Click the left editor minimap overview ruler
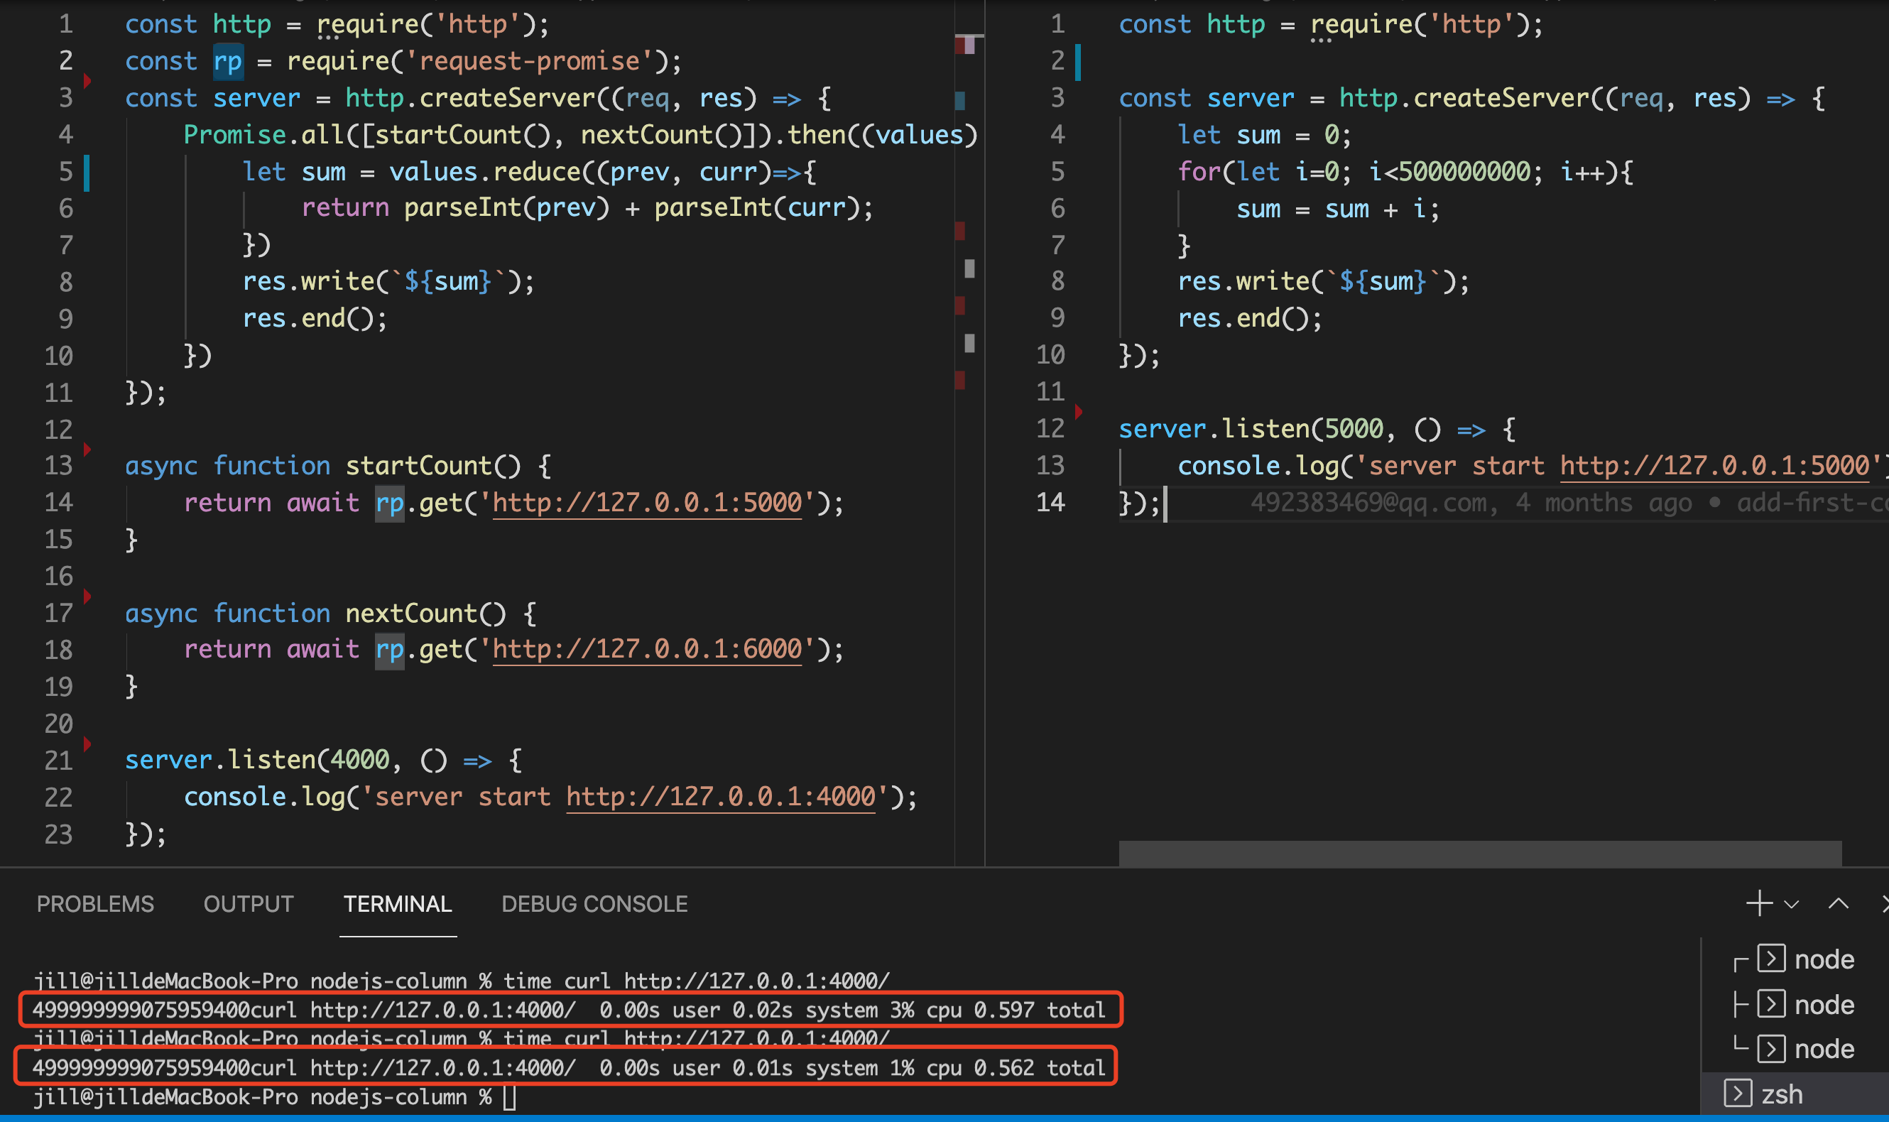Screen dimensions: 1889x1122 [969, 227]
